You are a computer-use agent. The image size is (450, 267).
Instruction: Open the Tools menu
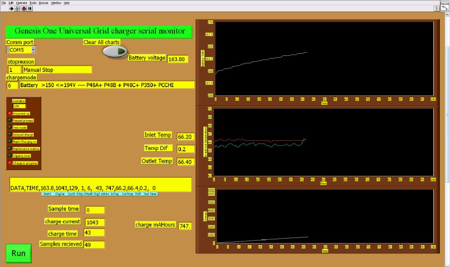(x=33, y=3)
